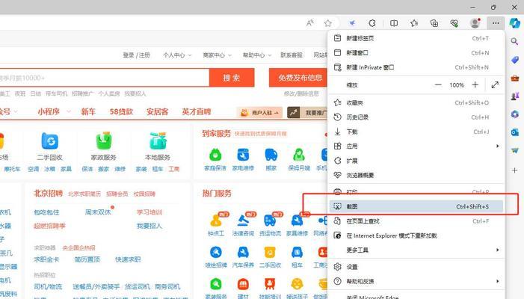This screenshot has height=299, width=524.
Task: Open the 商家中心 dropdown
Action: tap(218, 55)
